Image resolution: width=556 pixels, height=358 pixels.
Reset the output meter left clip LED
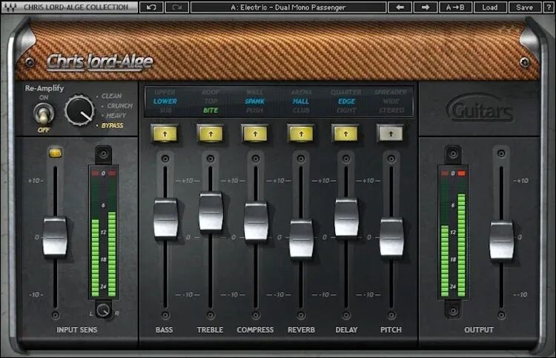[445, 173]
